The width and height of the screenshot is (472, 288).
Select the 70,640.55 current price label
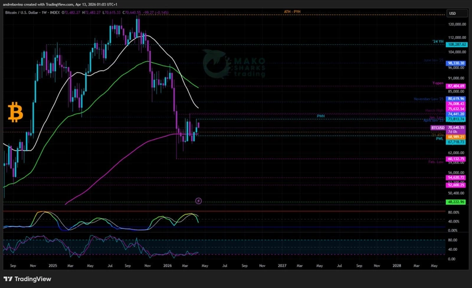[x=457, y=127]
